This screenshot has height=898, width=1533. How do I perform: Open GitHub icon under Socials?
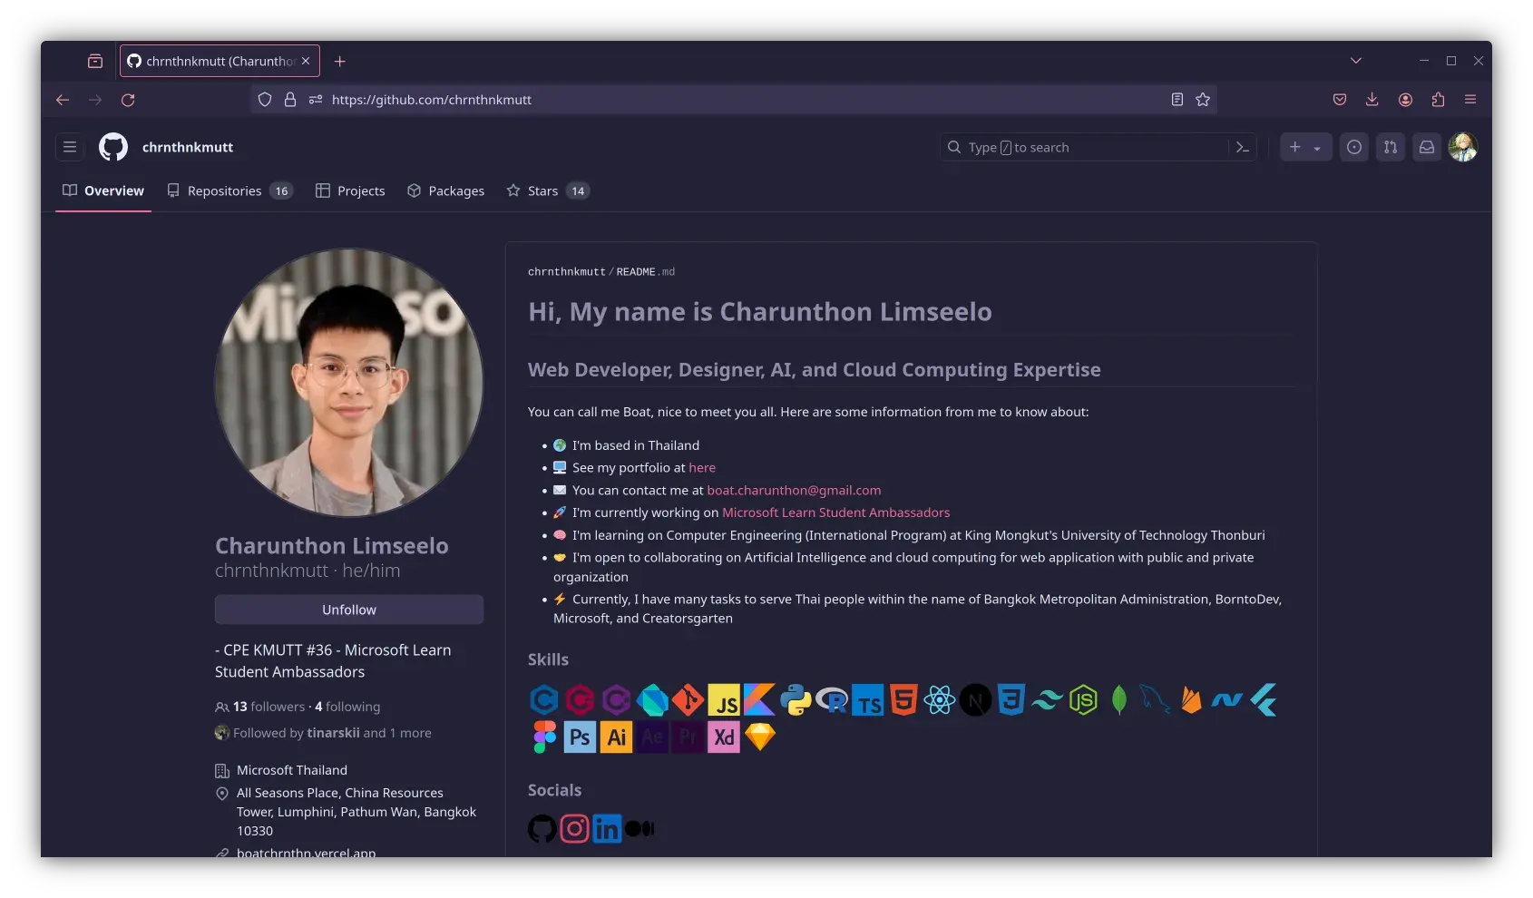pyautogui.click(x=542, y=828)
